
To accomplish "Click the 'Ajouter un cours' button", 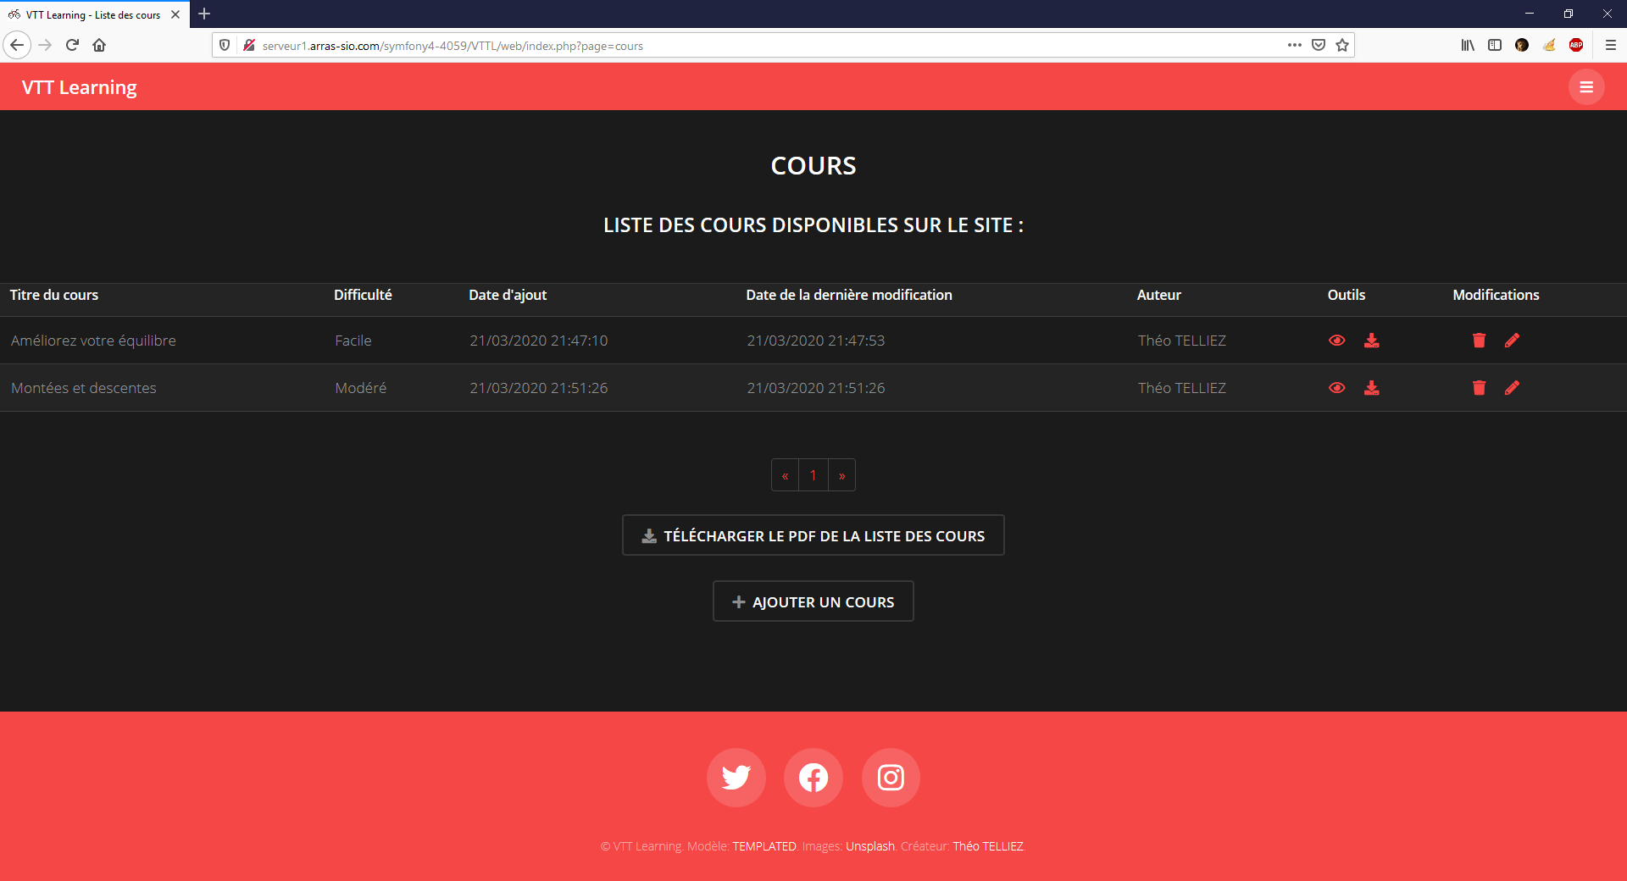I will tap(813, 601).
